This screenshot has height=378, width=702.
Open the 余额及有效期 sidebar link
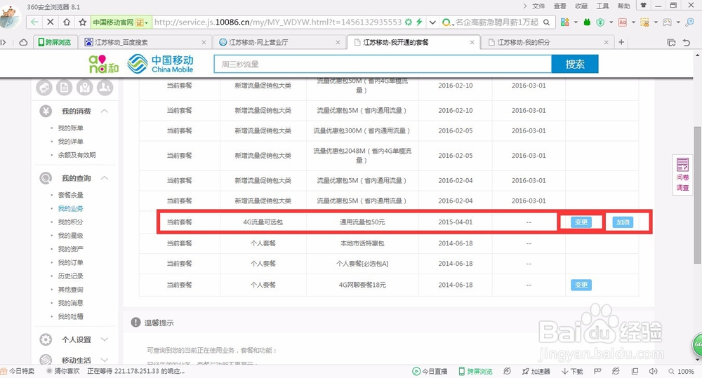coord(77,155)
